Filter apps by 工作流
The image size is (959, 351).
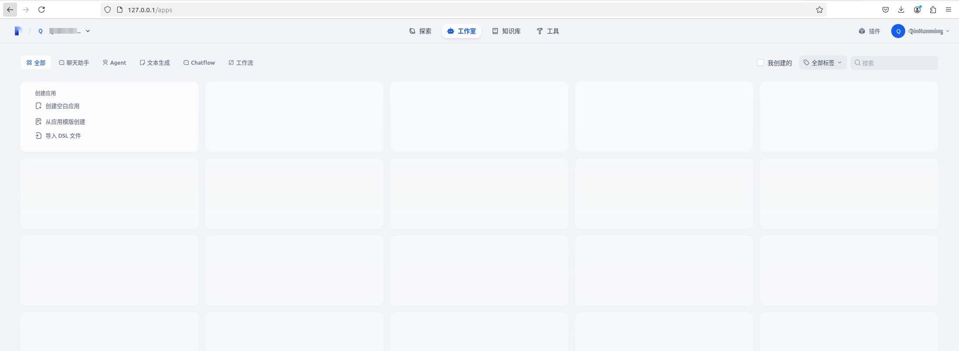click(241, 63)
